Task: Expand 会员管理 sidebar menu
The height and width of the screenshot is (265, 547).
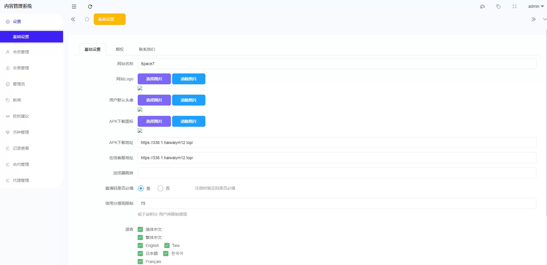Action: pos(21,52)
